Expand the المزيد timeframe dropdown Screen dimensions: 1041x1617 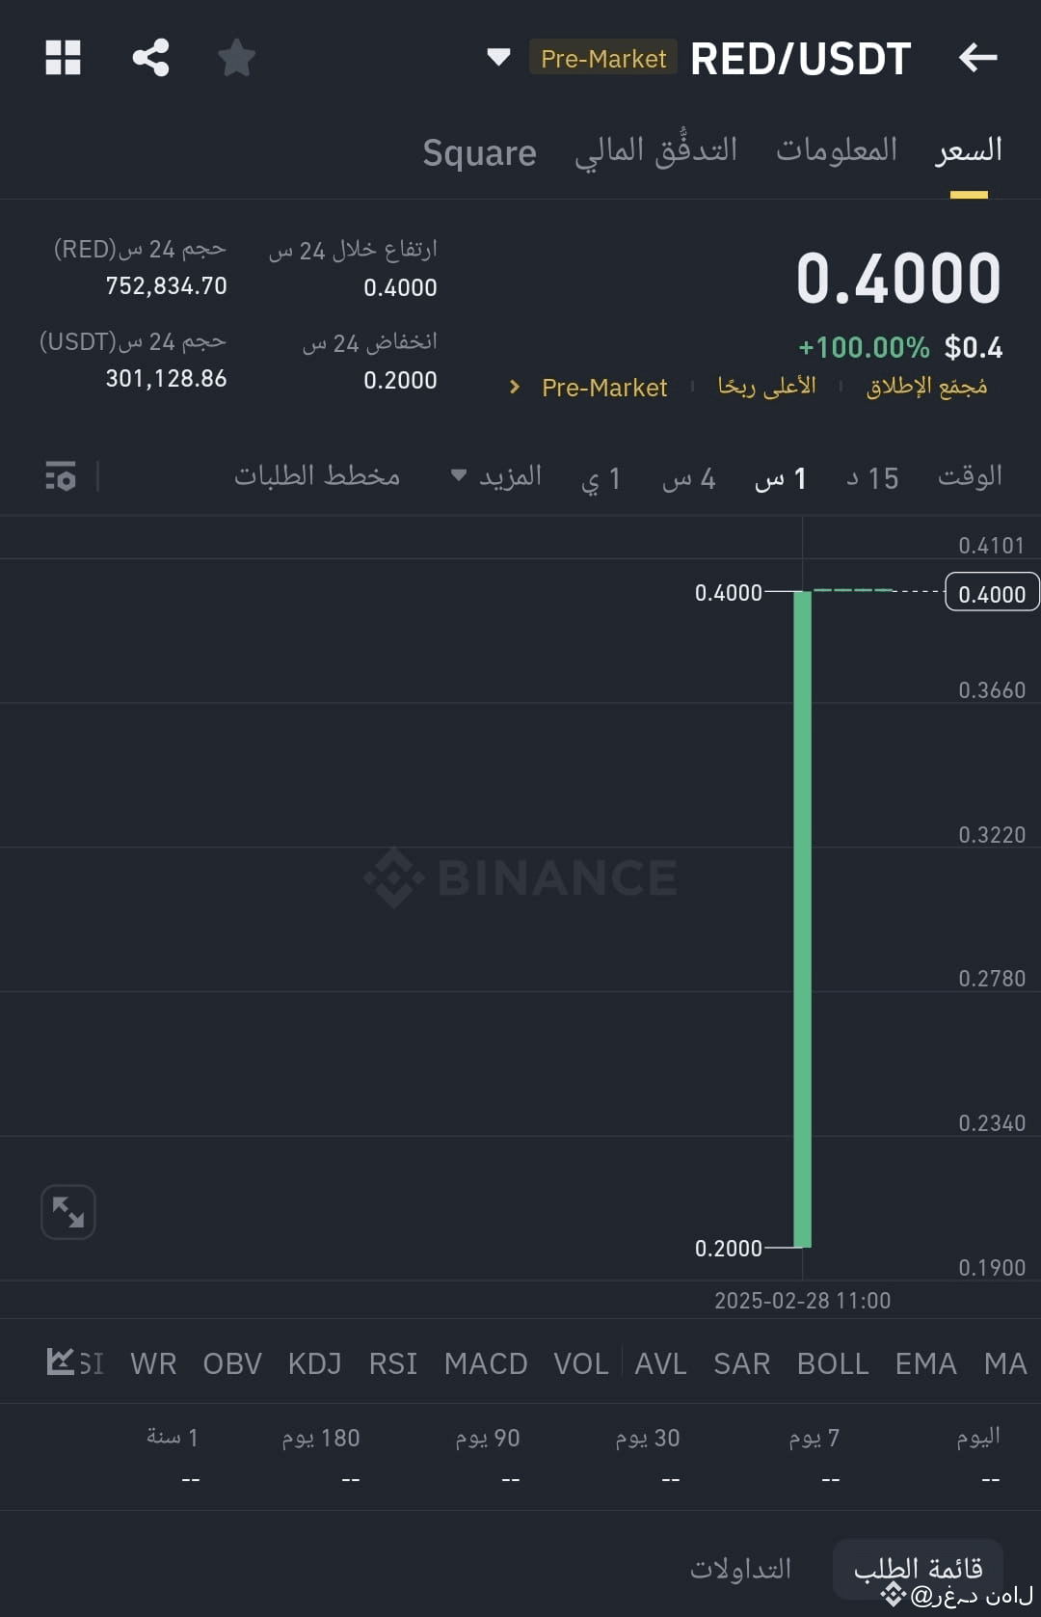click(x=496, y=476)
